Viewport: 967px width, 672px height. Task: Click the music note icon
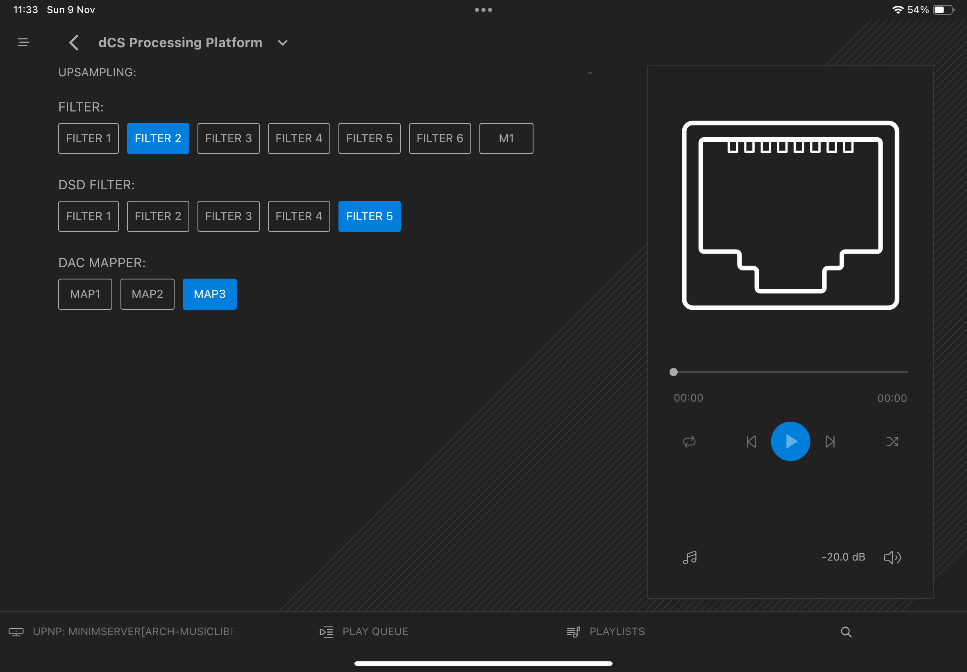click(x=690, y=558)
